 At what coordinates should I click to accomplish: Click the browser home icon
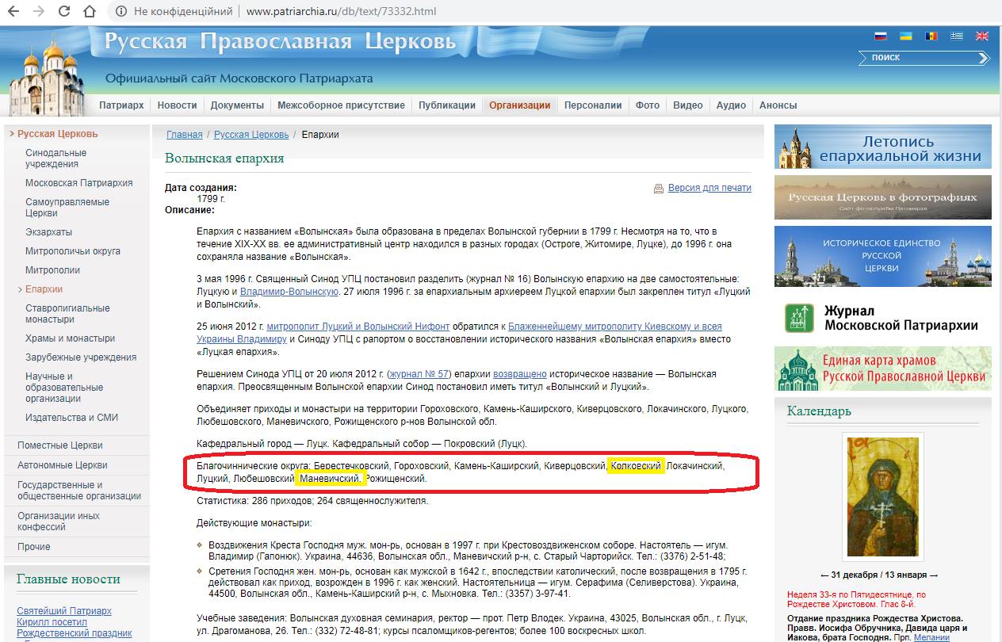90,12
